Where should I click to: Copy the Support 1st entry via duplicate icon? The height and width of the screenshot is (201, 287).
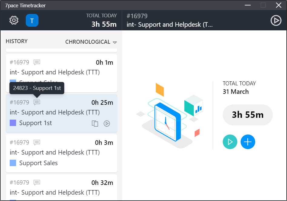click(95, 124)
